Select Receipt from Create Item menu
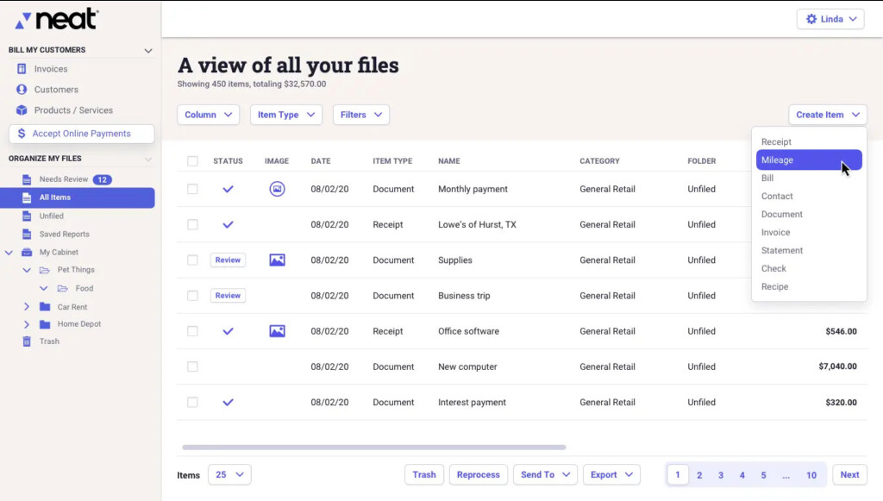This screenshot has height=501, width=883. click(776, 142)
